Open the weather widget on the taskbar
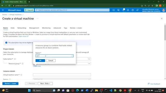The height and width of the screenshot is (93, 166). (5, 90)
